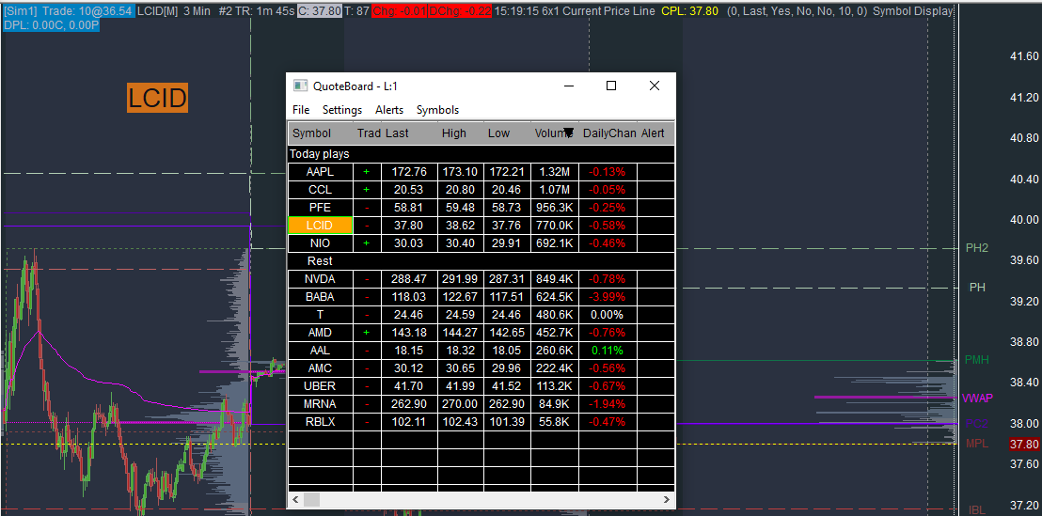Select the NVDA symbol cell
The width and height of the screenshot is (1042, 516).
(321, 279)
